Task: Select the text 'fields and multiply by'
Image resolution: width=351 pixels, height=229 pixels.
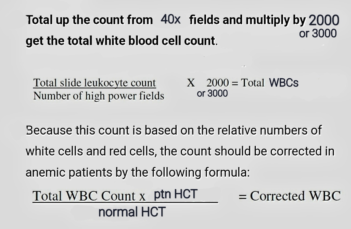Action: point(248,21)
